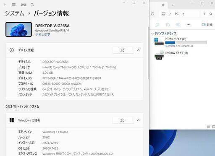The image size is (215, 156).
Task: Select Windows 11 Home edition value
Action: (x=55, y=132)
